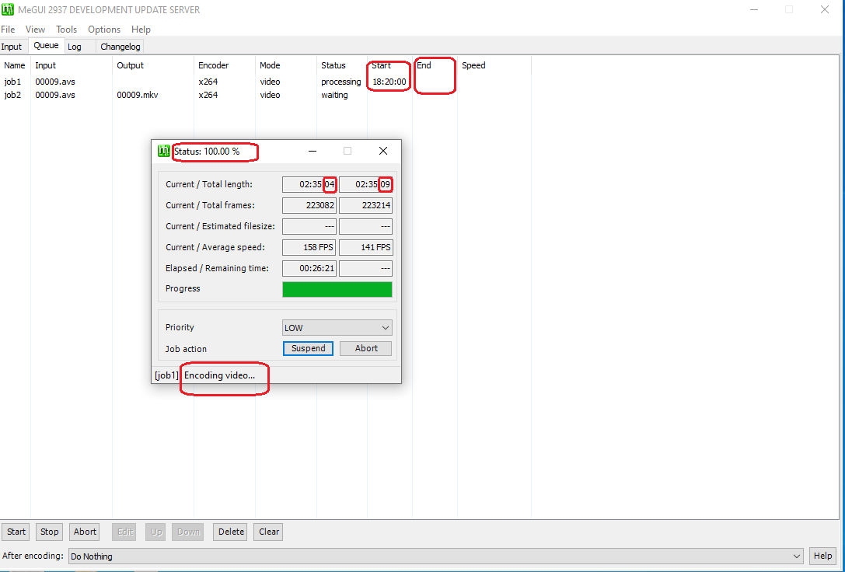Select the job2 row in queue
This screenshot has height=572, width=845.
tap(265, 95)
